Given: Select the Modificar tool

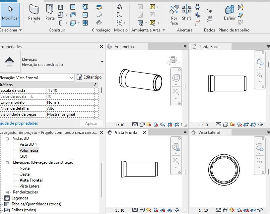Looking at the screenshot, I should click(11, 15).
